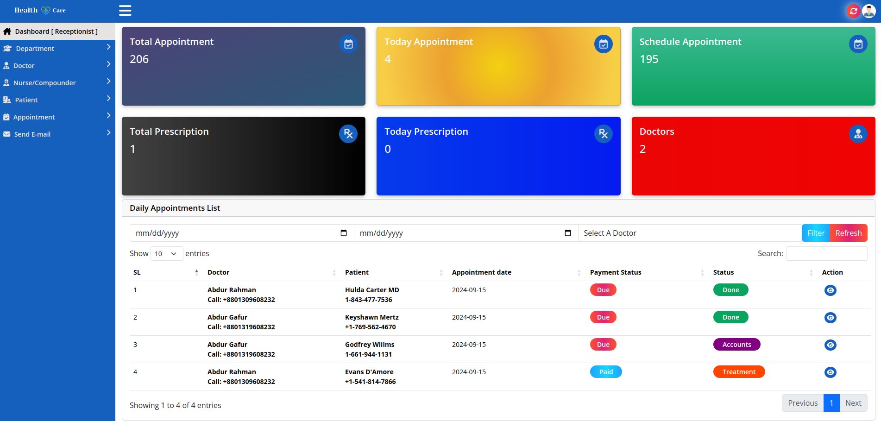
Task: Open the user profile avatar
Action: pos(869,11)
